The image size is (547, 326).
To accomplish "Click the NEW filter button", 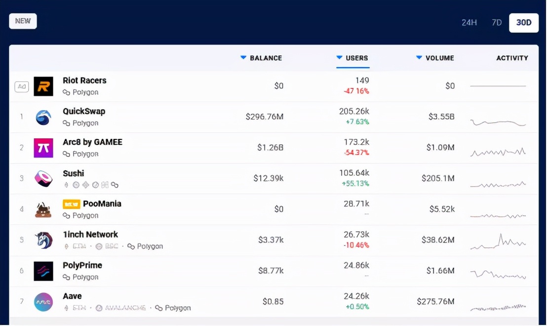I will 23,21.
